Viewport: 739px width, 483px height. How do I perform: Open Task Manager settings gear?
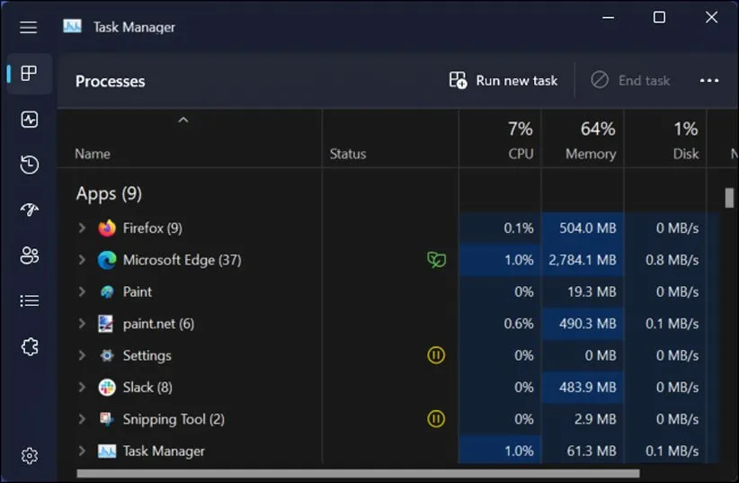pyautogui.click(x=29, y=456)
